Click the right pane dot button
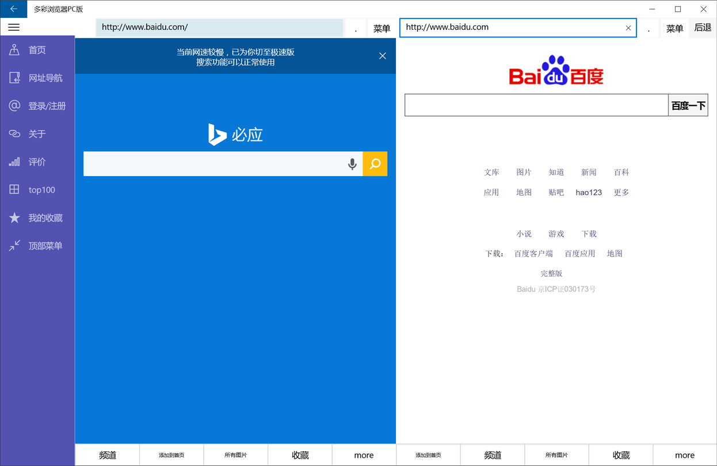The height and width of the screenshot is (466, 717). [x=649, y=28]
